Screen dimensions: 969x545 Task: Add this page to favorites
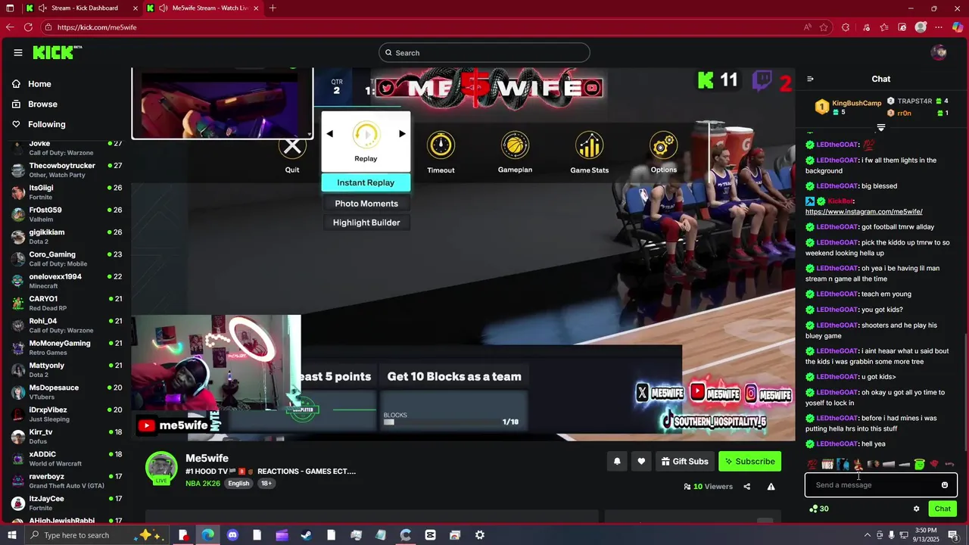click(824, 27)
